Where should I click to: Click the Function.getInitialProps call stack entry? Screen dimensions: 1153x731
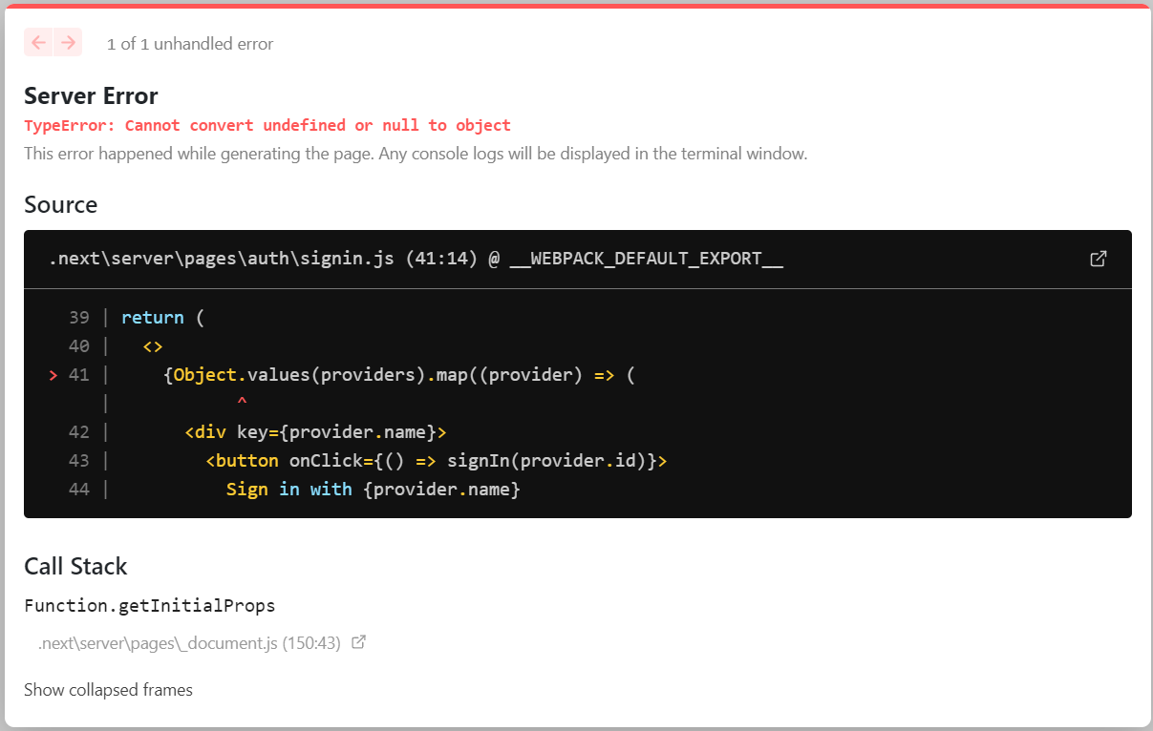pyautogui.click(x=150, y=606)
